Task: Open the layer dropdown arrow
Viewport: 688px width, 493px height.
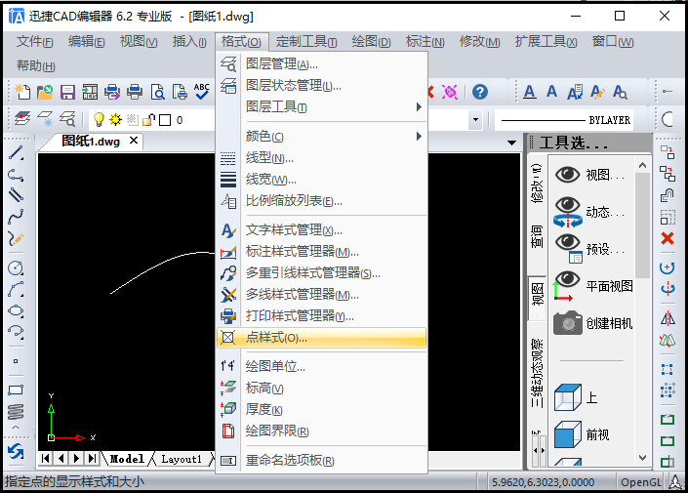Action: tap(475, 119)
